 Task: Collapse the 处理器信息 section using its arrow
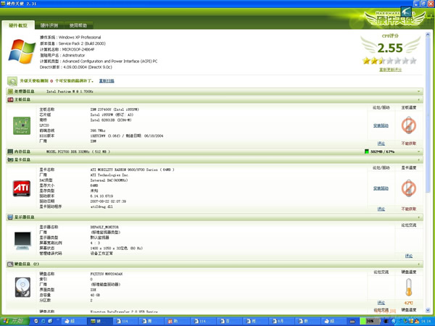pyautogui.click(x=418, y=91)
